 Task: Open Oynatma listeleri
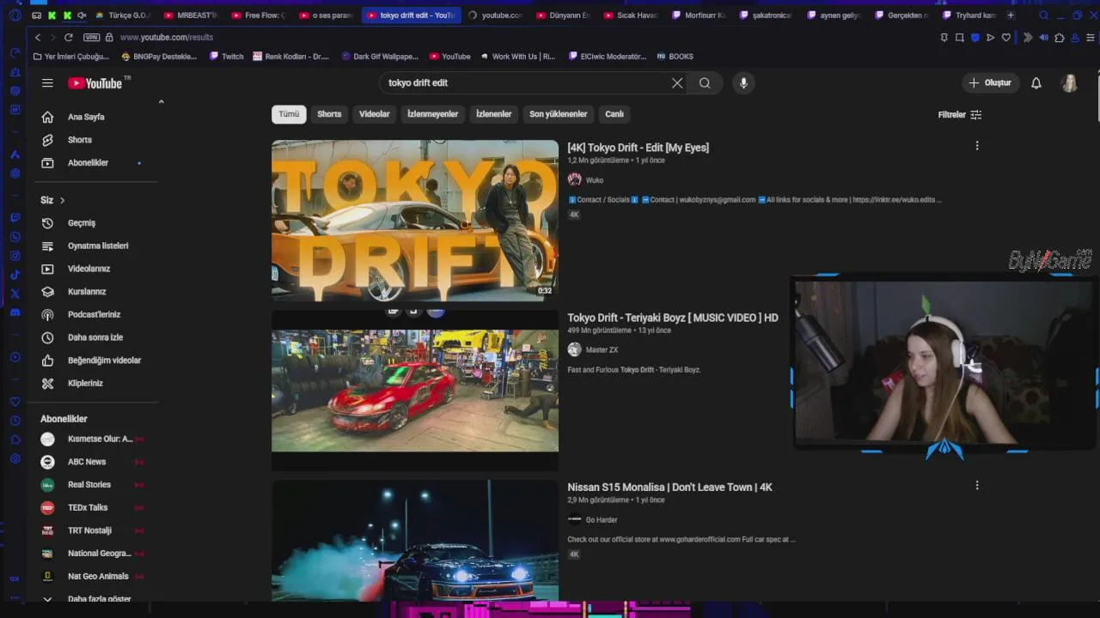[98, 245]
